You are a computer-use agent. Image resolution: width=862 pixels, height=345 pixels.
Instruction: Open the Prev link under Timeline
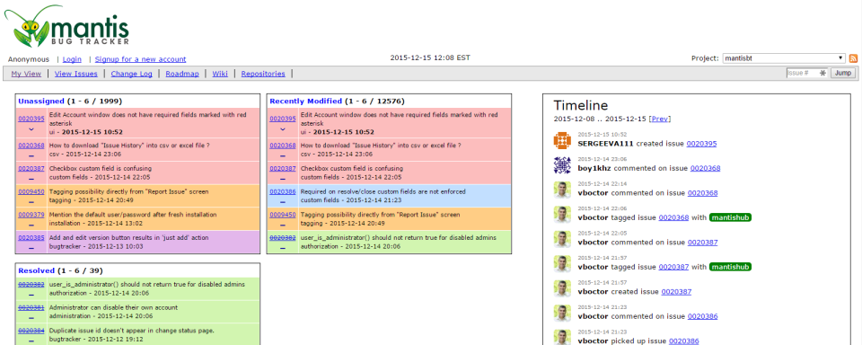point(659,119)
